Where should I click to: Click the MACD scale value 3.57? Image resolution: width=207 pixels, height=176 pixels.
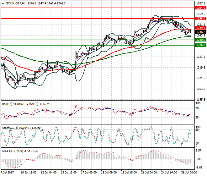199,151
